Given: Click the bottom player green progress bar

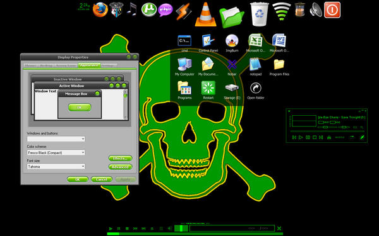Looking at the screenshot, I should pyautogui.click(x=195, y=233).
